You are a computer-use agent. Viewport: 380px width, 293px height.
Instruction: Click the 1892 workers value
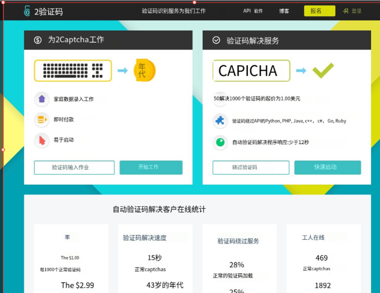coord(323,285)
